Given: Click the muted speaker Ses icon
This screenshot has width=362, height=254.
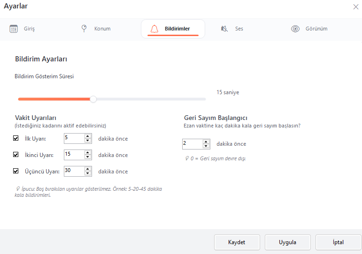Looking at the screenshot, I should coord(224,29).
